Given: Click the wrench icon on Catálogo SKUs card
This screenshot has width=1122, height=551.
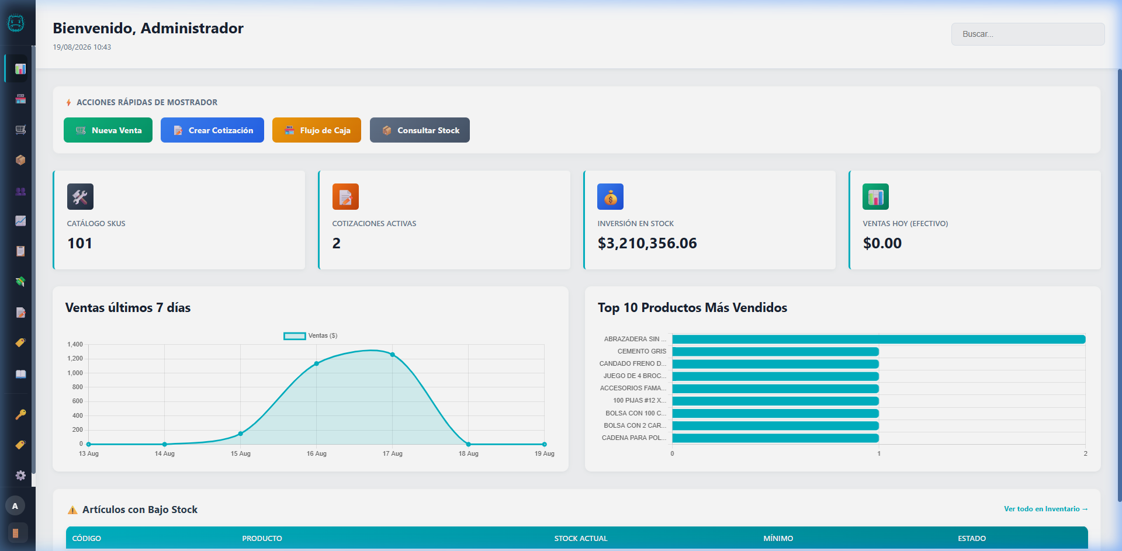Looking at the screenshot, I should [80, 197].
